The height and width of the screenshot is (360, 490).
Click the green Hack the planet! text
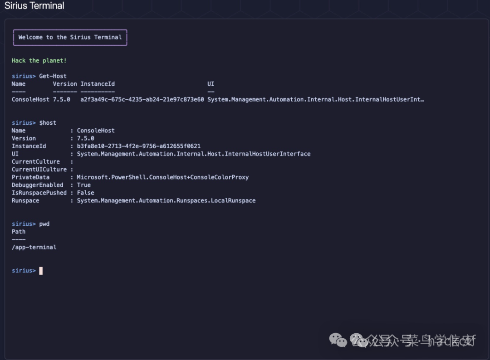tap(39, 60)
